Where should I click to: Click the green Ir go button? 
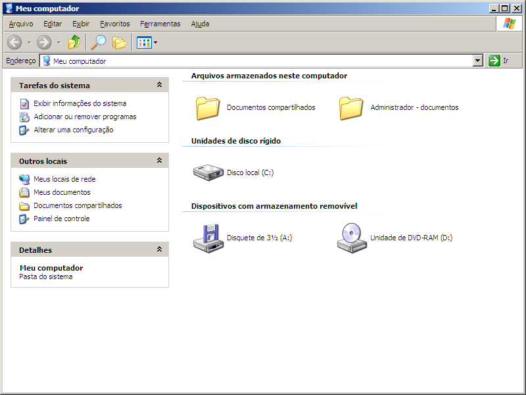coord(494,61)
